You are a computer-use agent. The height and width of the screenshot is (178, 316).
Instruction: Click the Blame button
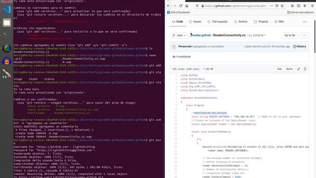click(x=289, y=69)
